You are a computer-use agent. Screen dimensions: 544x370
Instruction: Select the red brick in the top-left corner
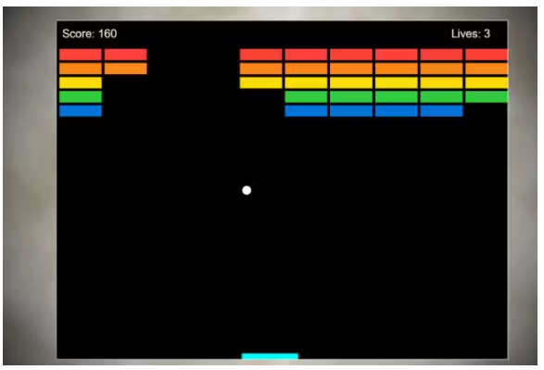tap(81, 55)
